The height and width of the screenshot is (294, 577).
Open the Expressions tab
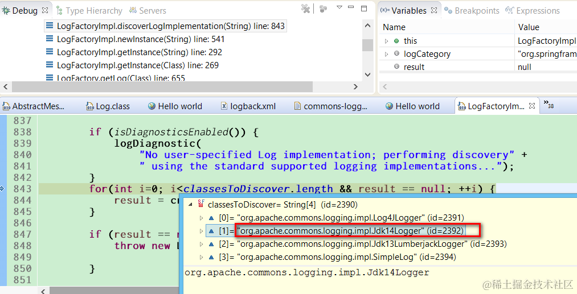[x=533, y=11]
